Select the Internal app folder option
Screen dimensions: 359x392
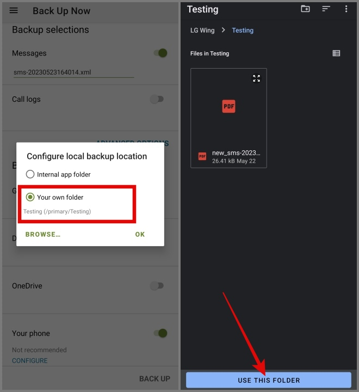(x=30, y=175)
